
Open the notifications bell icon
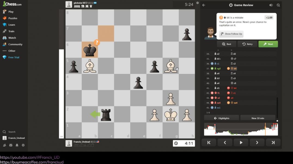[17, 145]
